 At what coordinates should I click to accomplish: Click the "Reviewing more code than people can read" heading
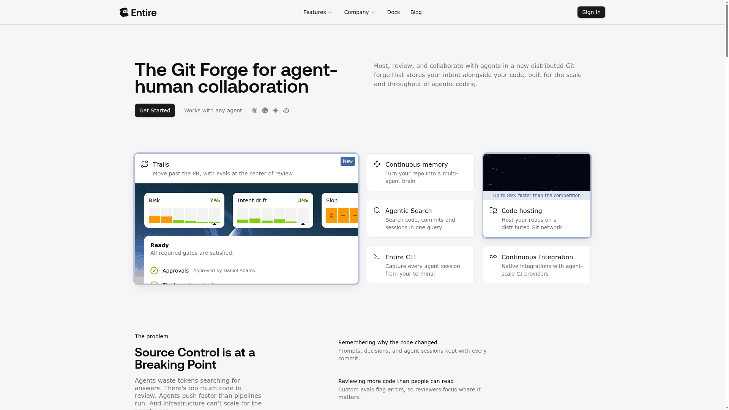pos(396,381)
